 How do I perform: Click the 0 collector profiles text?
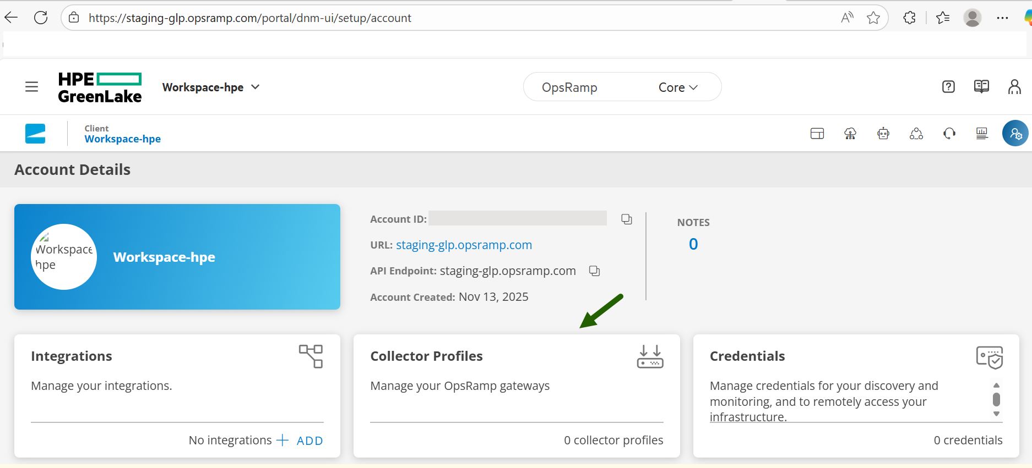coord(613,441)
